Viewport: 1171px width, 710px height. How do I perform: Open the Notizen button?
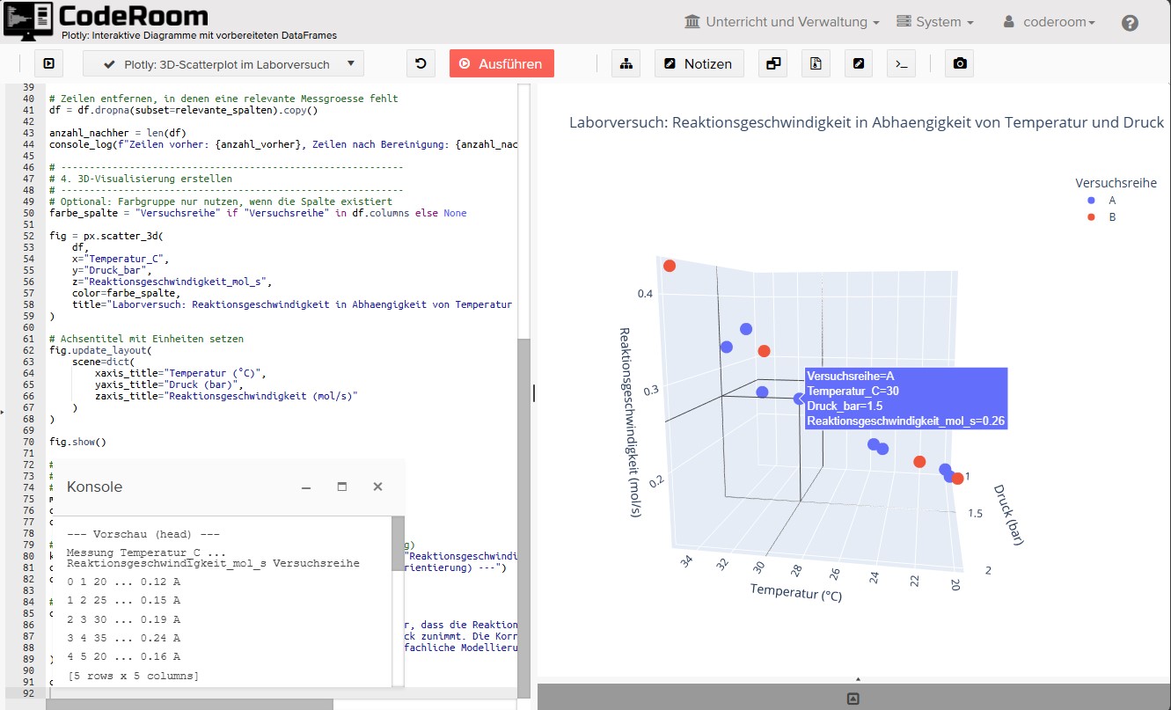click(x=699, y=64)
